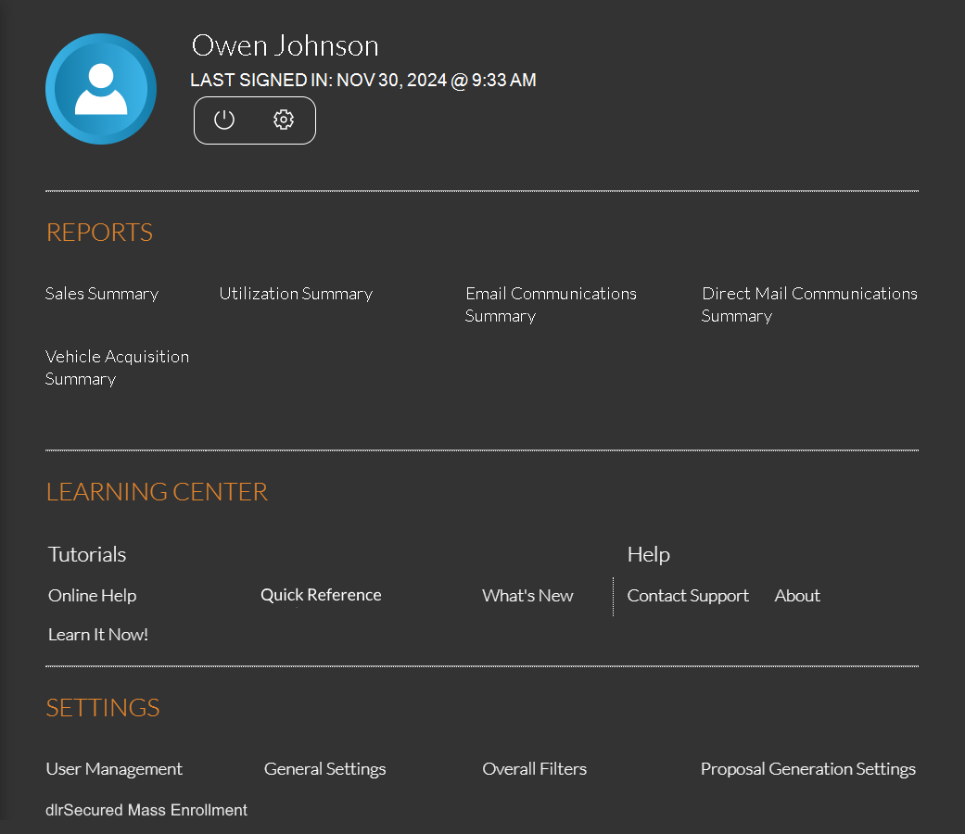Open Overall Filters settings

(534, 769)
